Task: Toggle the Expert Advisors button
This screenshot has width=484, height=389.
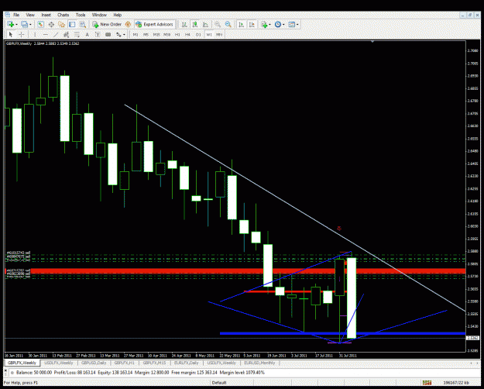Action: click(154, 24)
